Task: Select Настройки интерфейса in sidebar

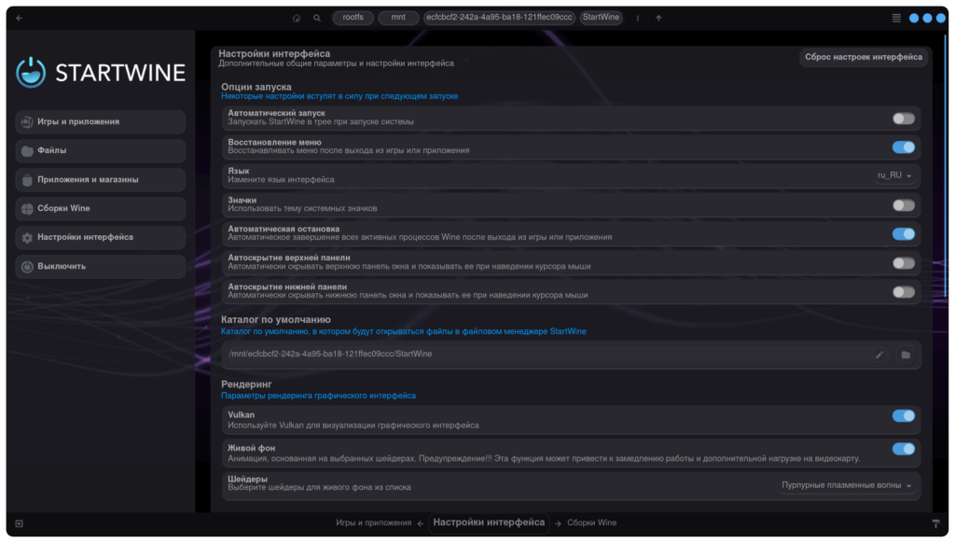Action: coord(101,237)
